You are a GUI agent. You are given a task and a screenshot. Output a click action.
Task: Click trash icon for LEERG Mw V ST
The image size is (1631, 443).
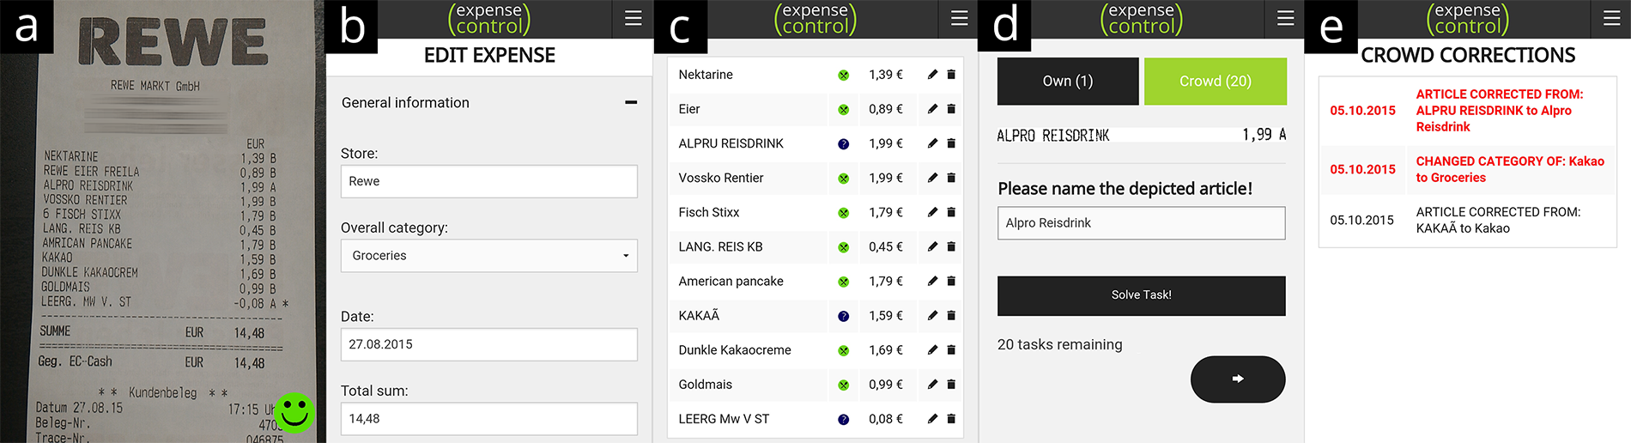coord(951,419)
